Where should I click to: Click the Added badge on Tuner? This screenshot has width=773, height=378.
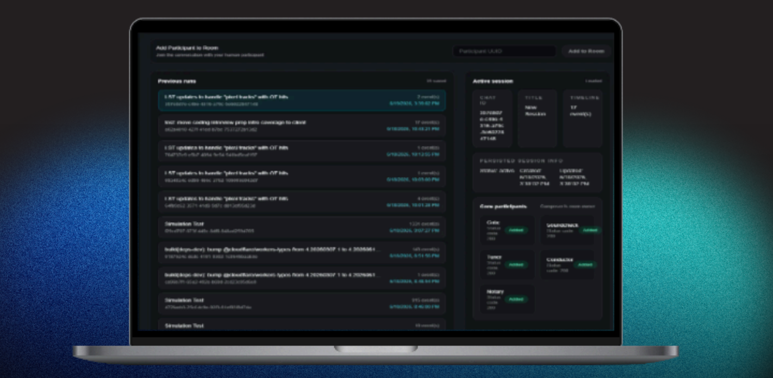coord(516,264)
